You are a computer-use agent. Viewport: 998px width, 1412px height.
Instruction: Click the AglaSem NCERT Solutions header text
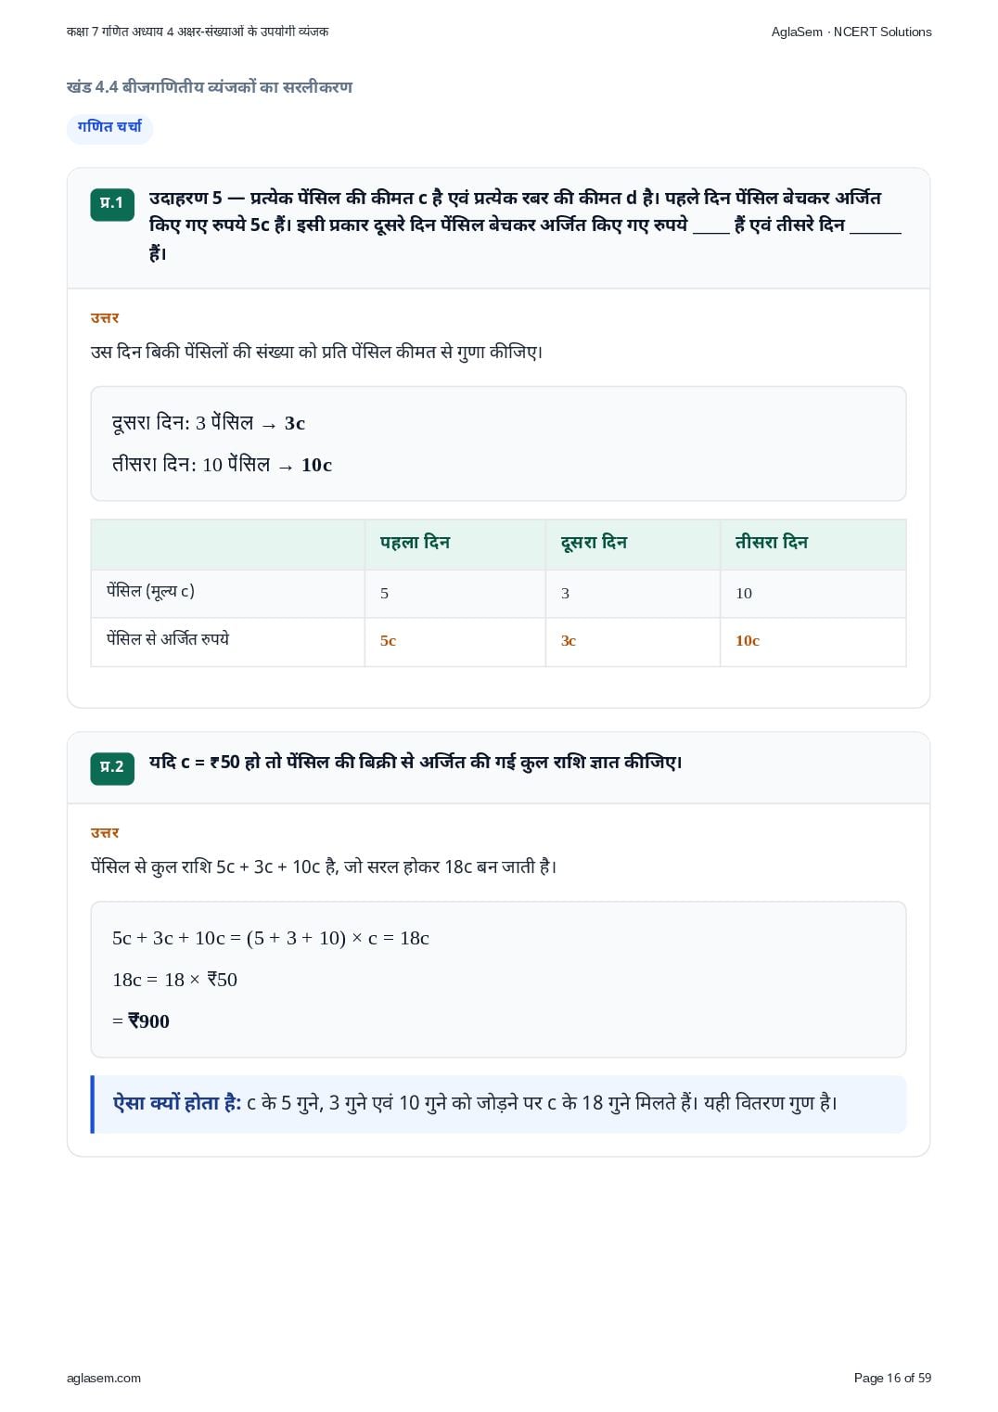pyautogui.click(x=851, y=32)
